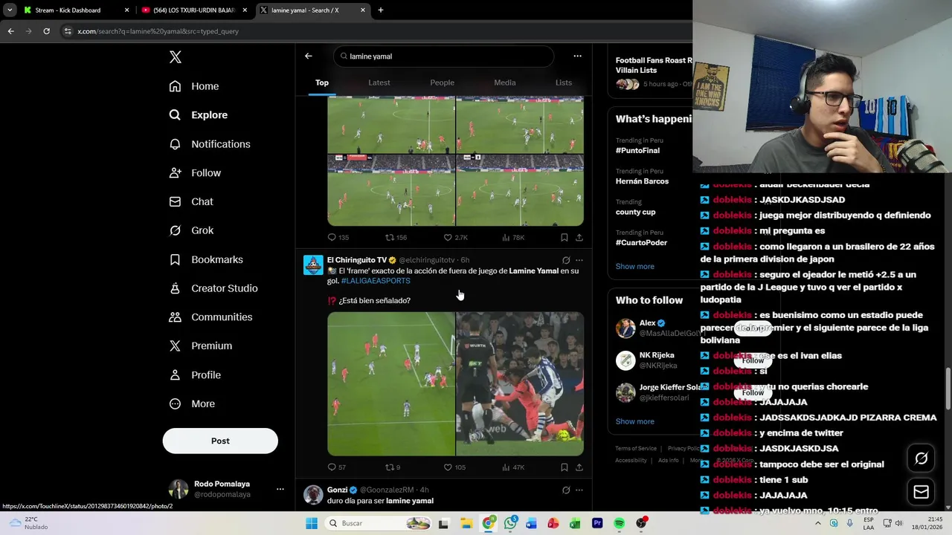Open trending topic #PuntoFinal
The height and width of the screenshot is (535, 952).
click(x=637, y=150)
